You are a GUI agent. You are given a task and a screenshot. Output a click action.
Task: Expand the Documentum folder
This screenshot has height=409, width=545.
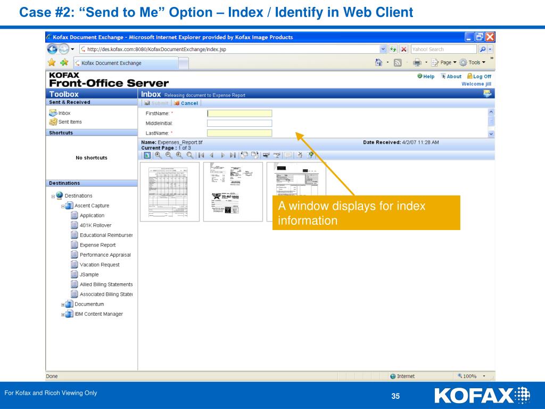coord(63,305)
